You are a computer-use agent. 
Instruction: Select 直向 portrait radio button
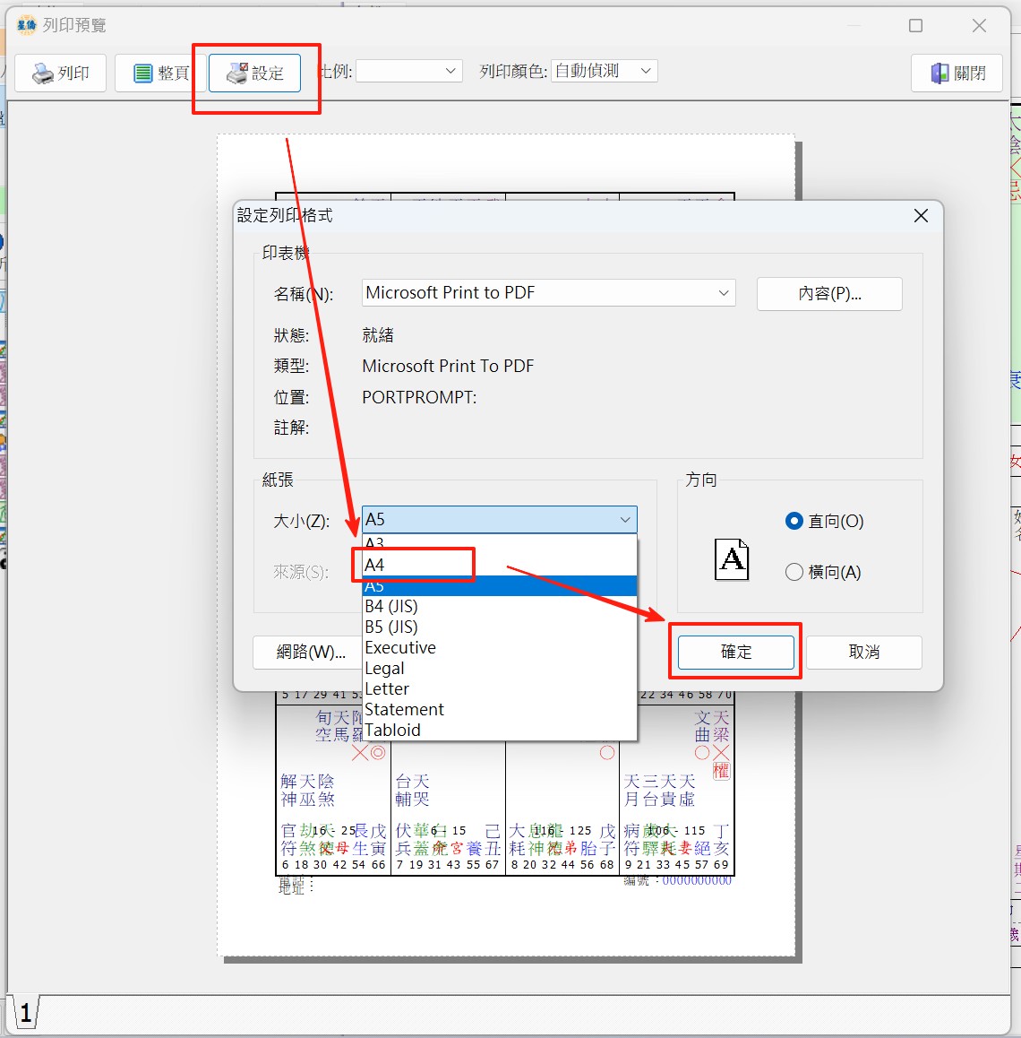794,521
